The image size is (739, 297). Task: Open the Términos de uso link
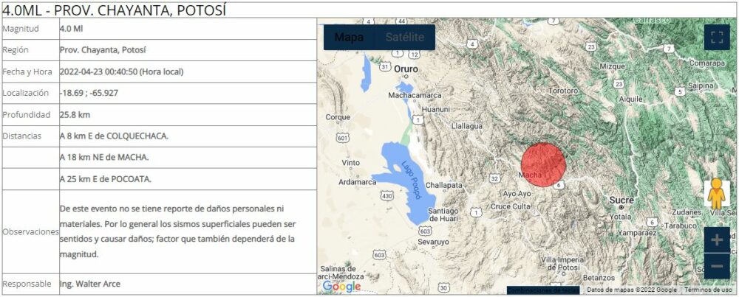point(709,290)
